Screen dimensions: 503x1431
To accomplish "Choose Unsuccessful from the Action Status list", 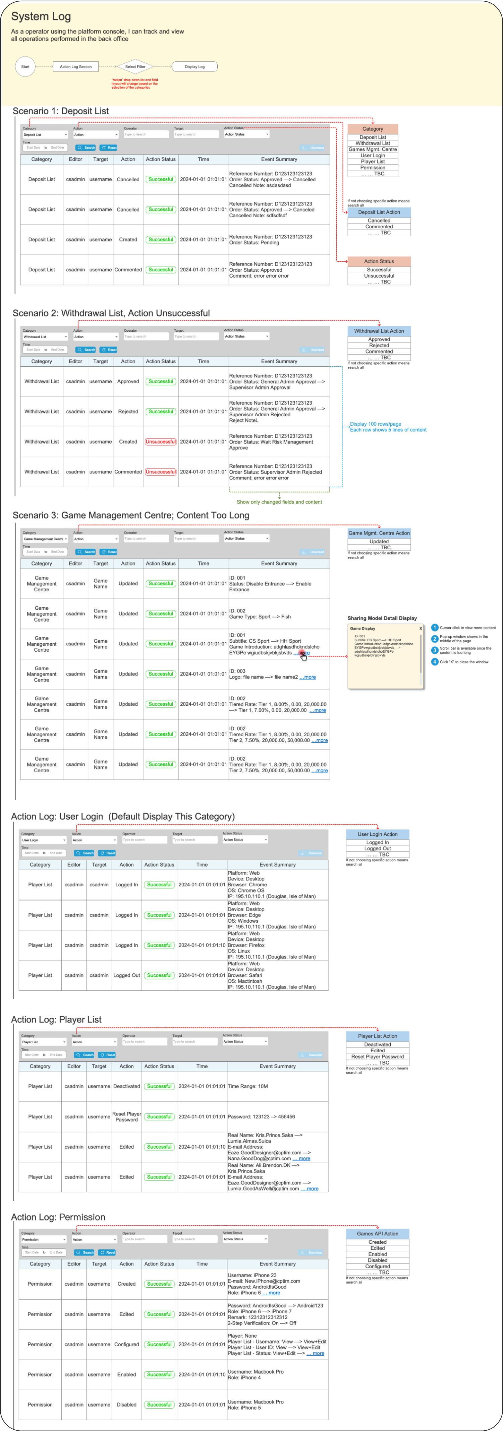I will [x=379, y=276].
